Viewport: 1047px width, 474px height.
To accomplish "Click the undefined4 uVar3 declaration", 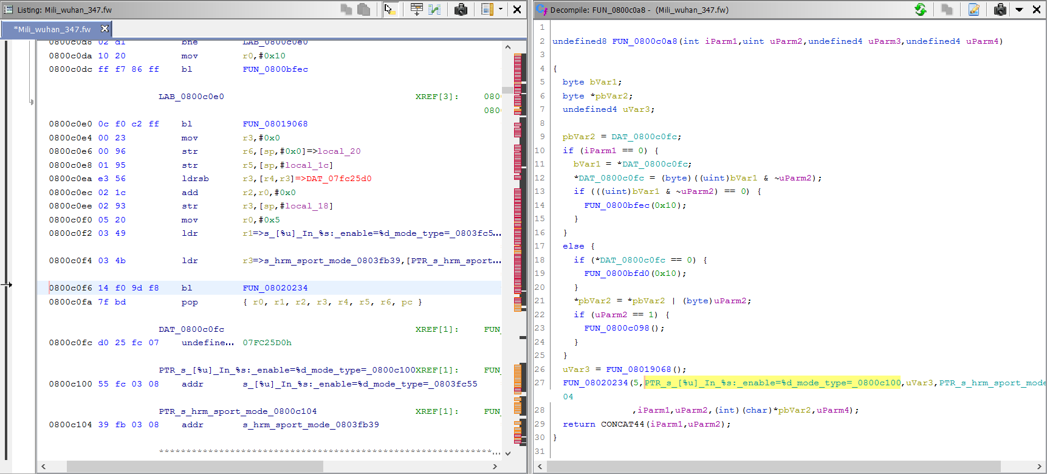I will point(608,109).
